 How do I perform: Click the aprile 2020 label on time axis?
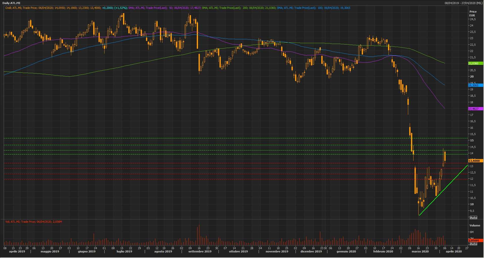pyautogui.click(x=454, y=251)
